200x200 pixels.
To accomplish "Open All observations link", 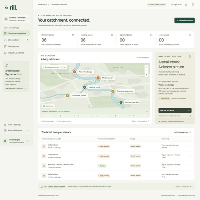I will coord(183,132).
